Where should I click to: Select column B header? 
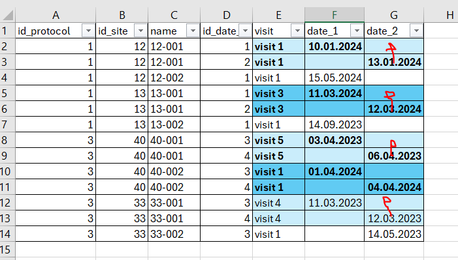pyautogui.click(x=122, y=15)
